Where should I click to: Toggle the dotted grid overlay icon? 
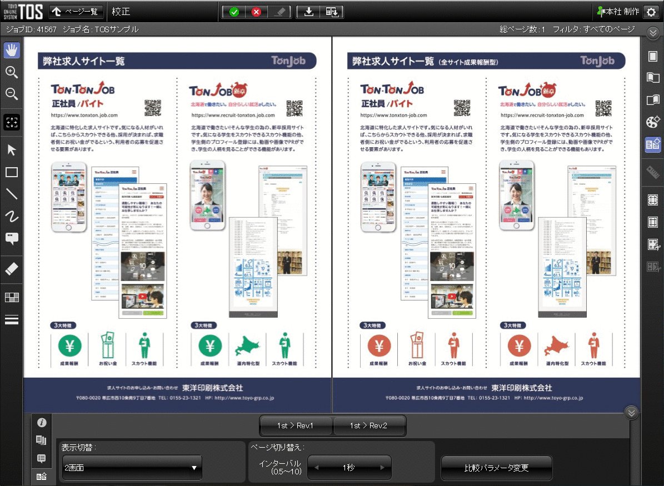tap(653, 200)
